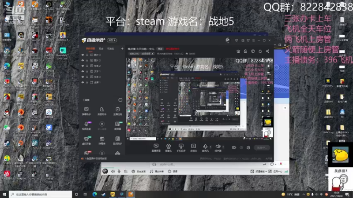Open the 多人连麦 tool
The height and width of the screenshot is (198, 353).
102,126
